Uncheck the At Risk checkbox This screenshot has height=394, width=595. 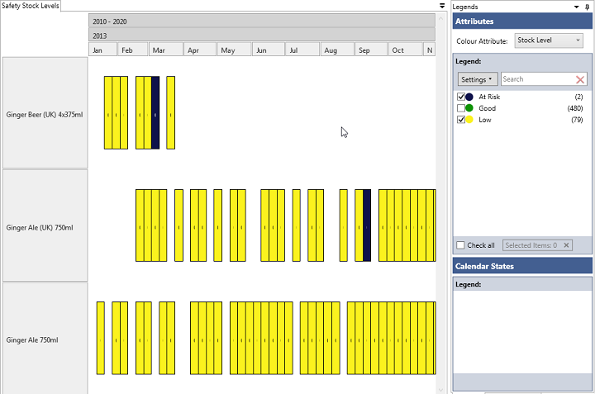460,97
